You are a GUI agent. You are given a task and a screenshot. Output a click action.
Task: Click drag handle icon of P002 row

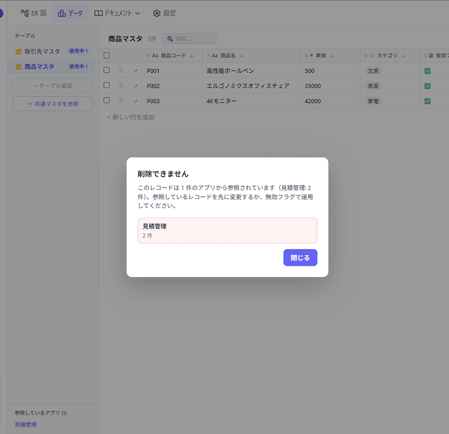click(121, 86)
